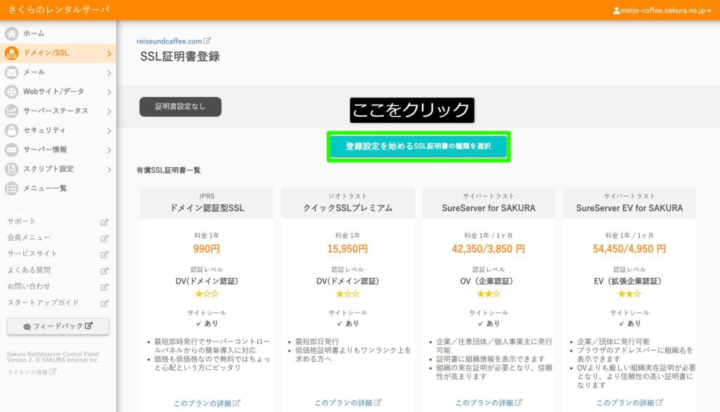Click external-link icon beside サポート
720x412 pixels.
tap(104, 222)
